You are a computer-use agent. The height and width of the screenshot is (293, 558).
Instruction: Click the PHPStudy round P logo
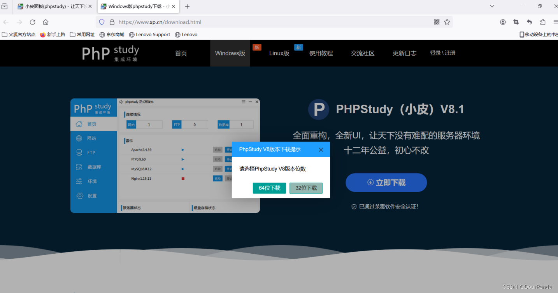point(319,109)
